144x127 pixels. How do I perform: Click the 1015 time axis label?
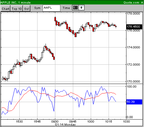click(x=109, y=121)
